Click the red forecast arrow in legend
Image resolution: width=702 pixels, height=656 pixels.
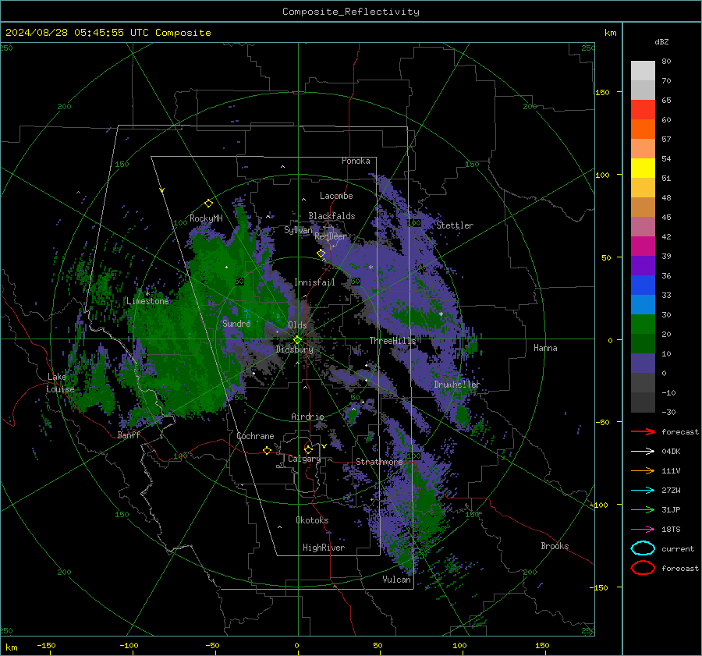tap(643, 431)
